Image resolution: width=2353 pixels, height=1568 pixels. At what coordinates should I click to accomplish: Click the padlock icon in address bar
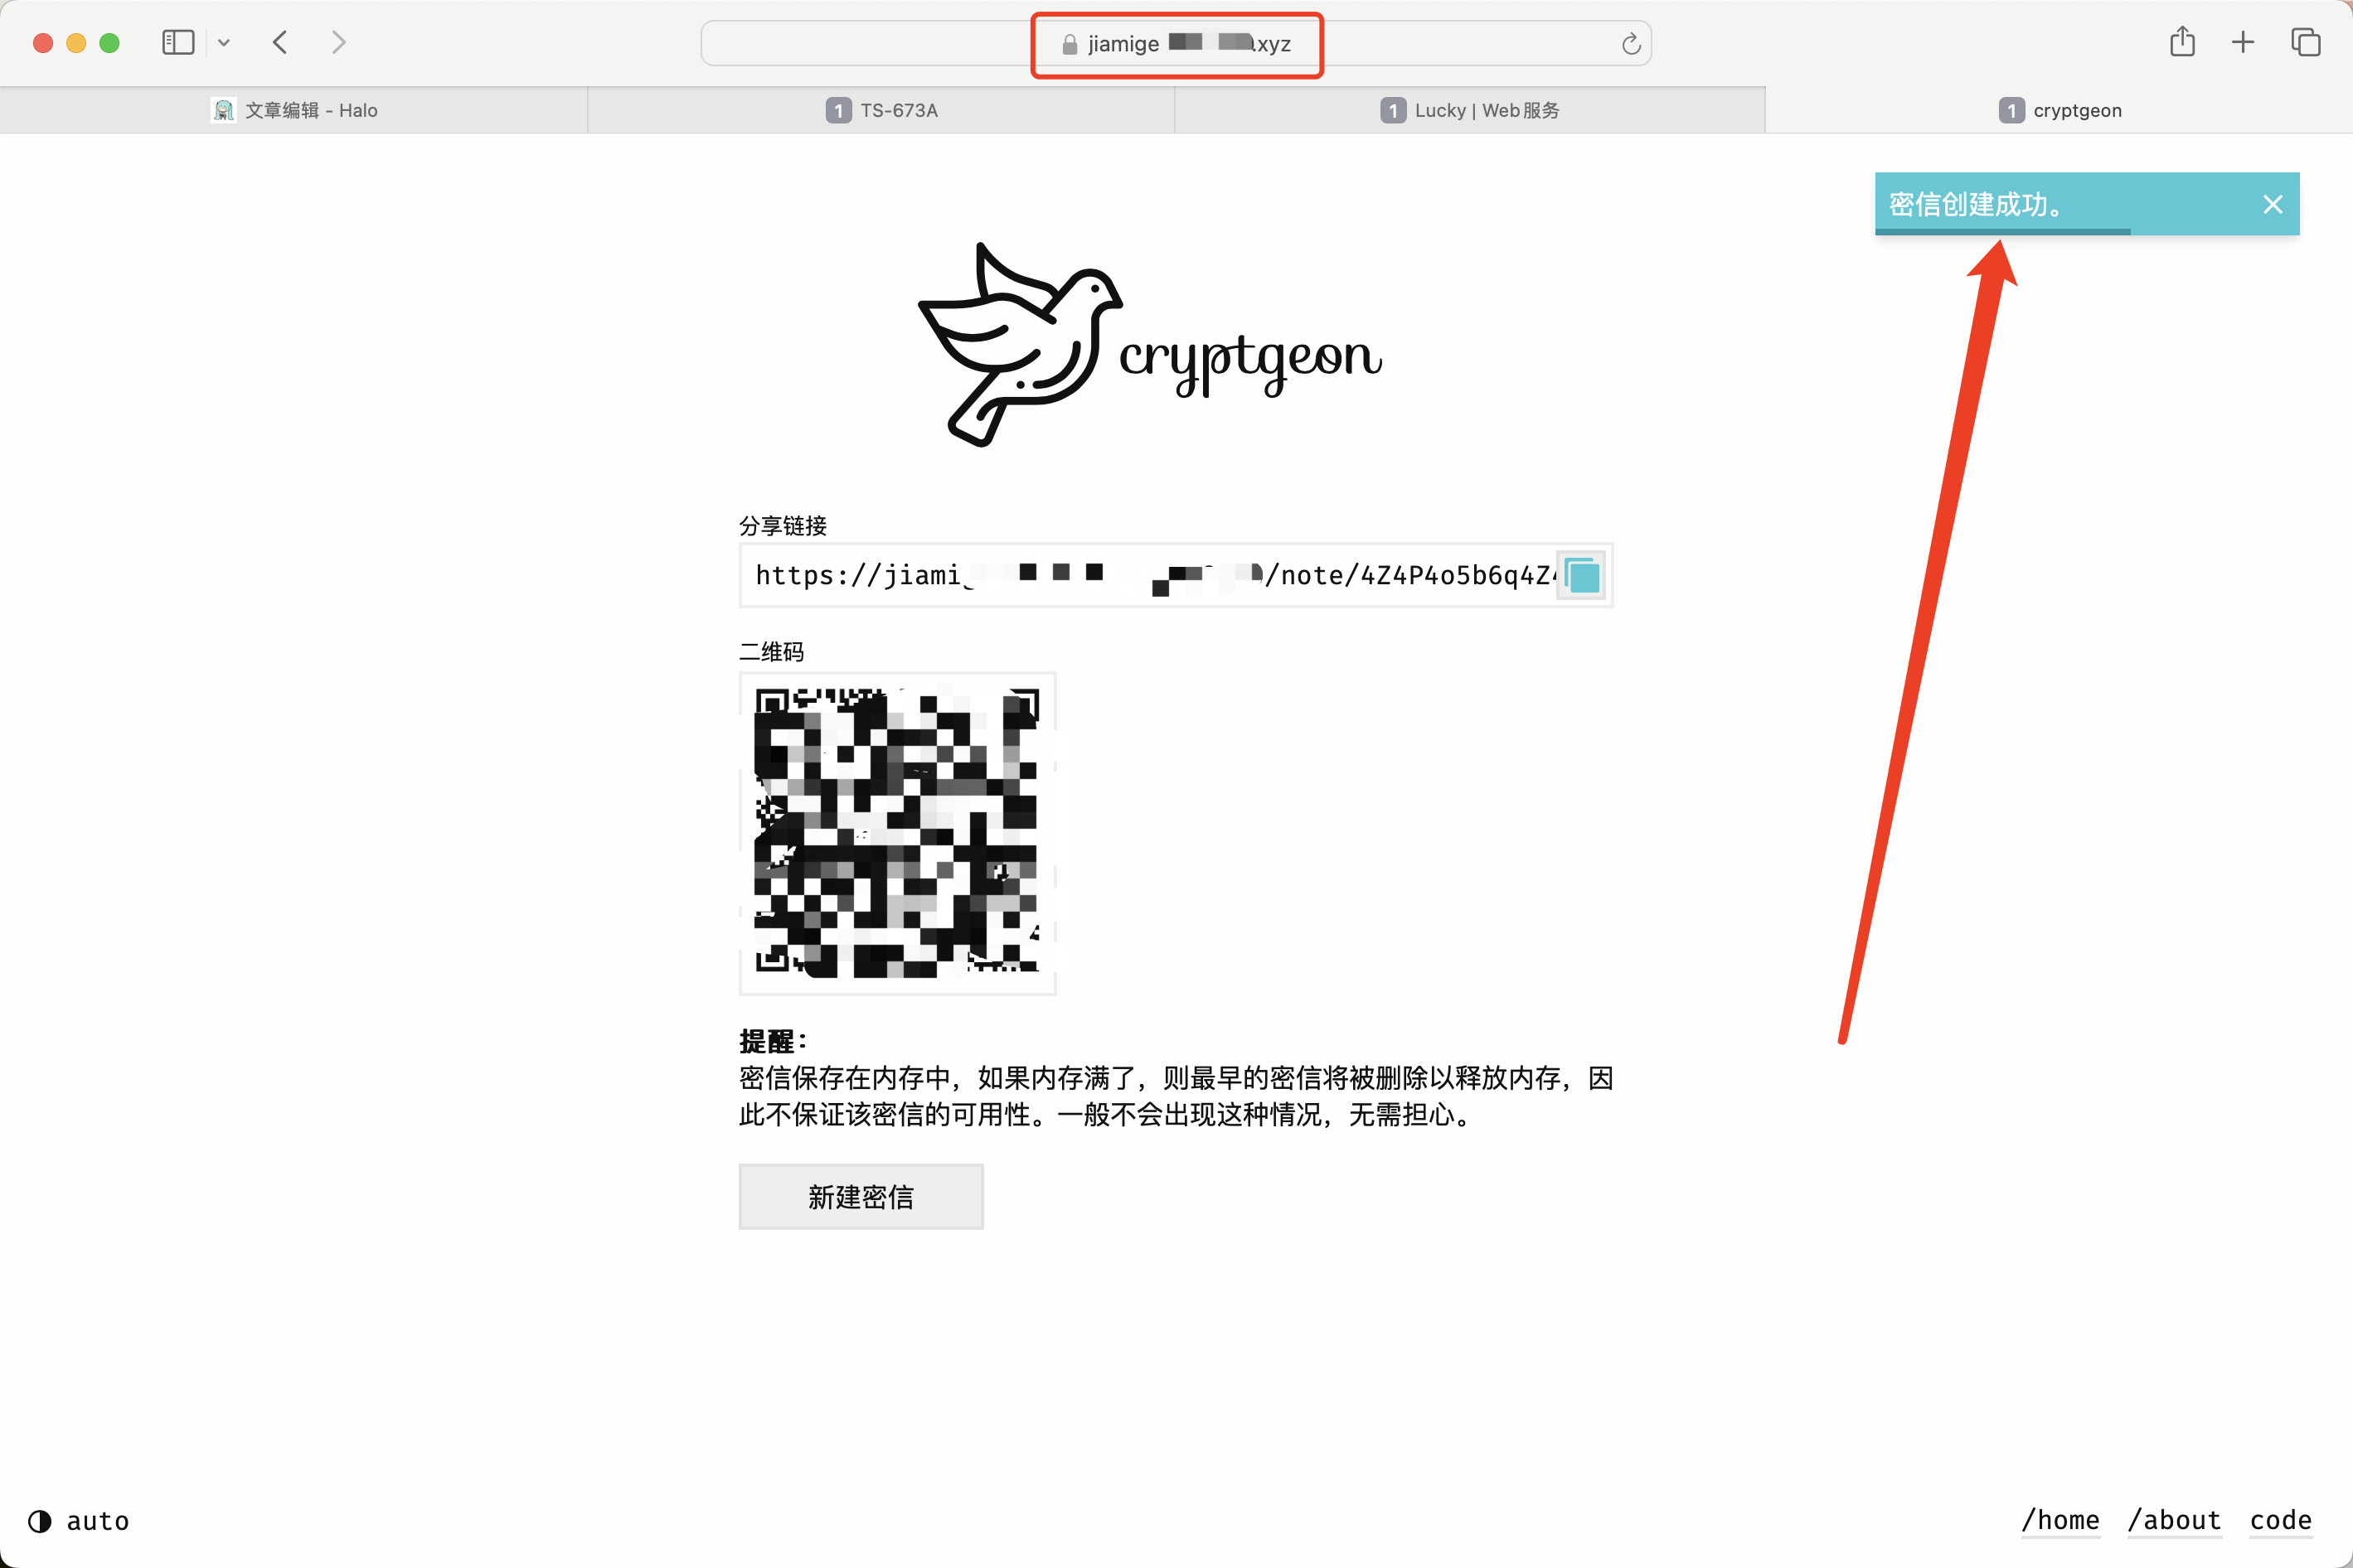click(1070, 44)
